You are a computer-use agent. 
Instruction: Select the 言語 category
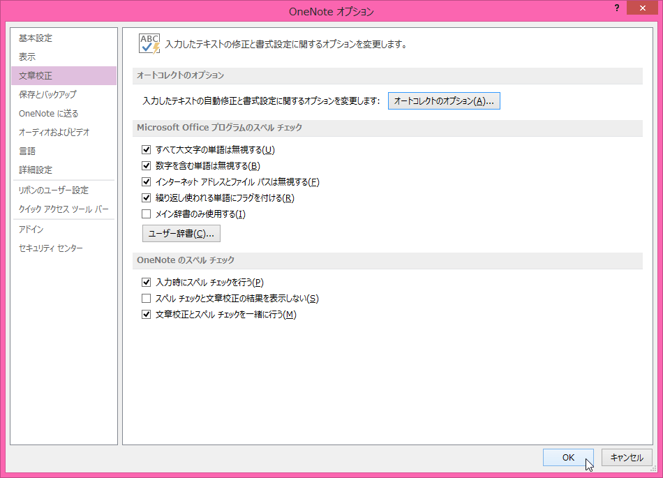tap(64, 151)
